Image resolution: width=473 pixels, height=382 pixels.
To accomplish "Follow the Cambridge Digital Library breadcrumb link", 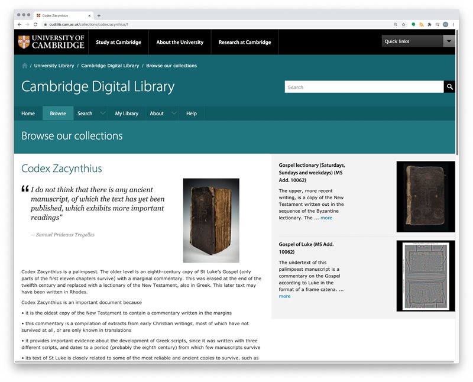I will point(110,66).
